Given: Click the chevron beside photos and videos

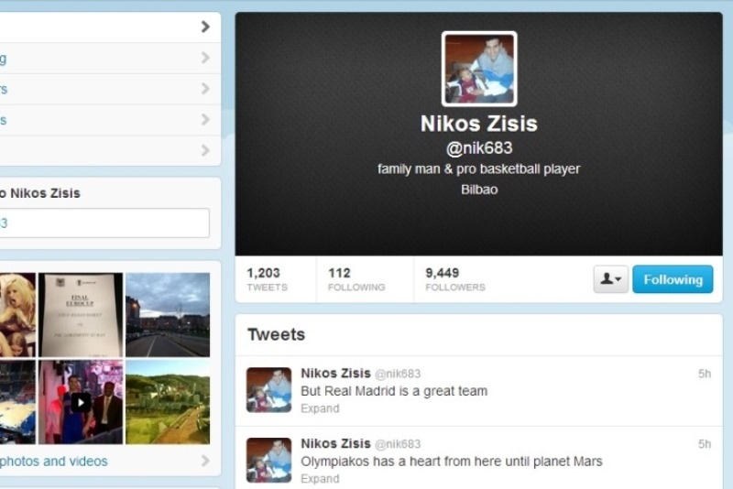Looking at the screenshot, I should click(x=205, y=461).
